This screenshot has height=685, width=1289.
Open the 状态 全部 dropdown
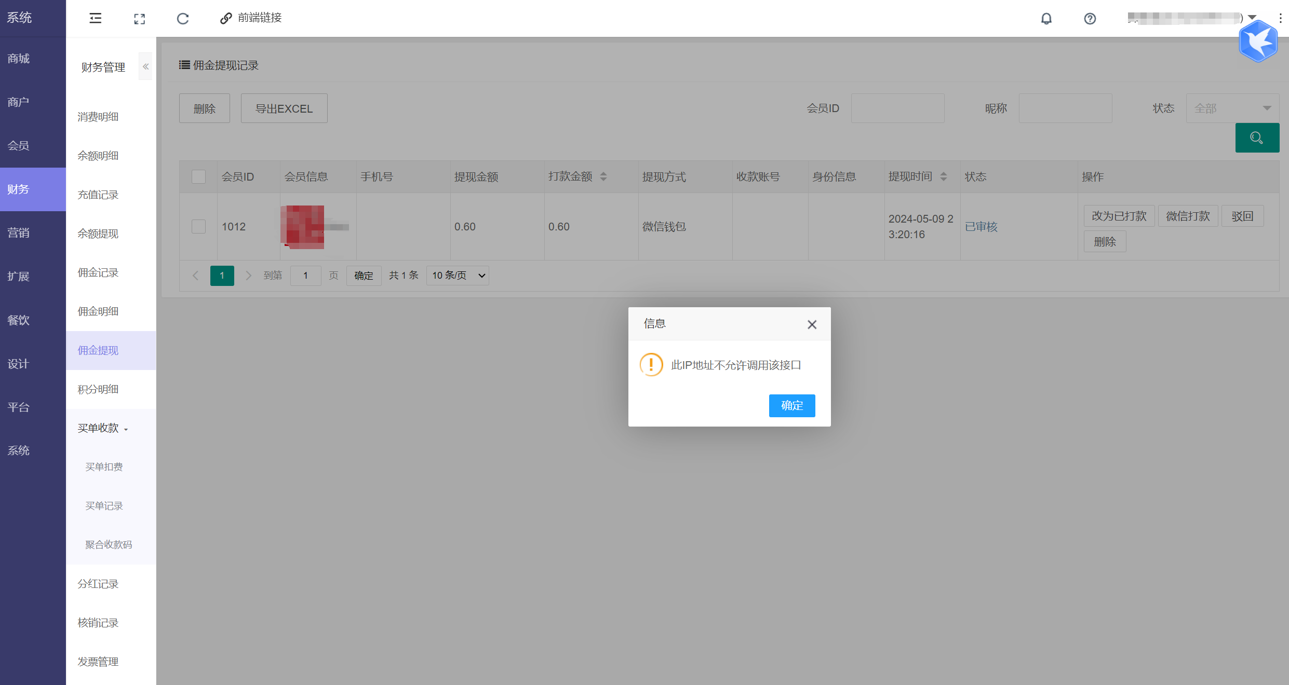click(x=1232, y=108)
